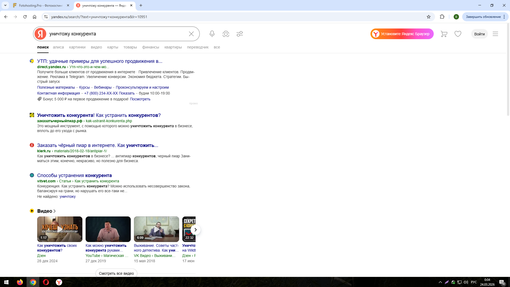
Task: Open the browser home page
Action: click(35, 17)
